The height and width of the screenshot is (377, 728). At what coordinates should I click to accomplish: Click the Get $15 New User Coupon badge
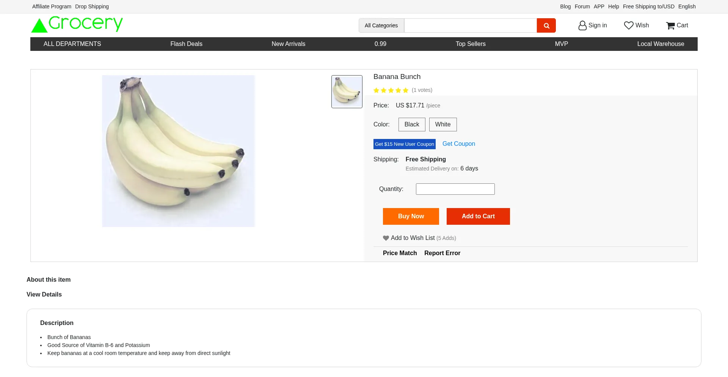404,144
